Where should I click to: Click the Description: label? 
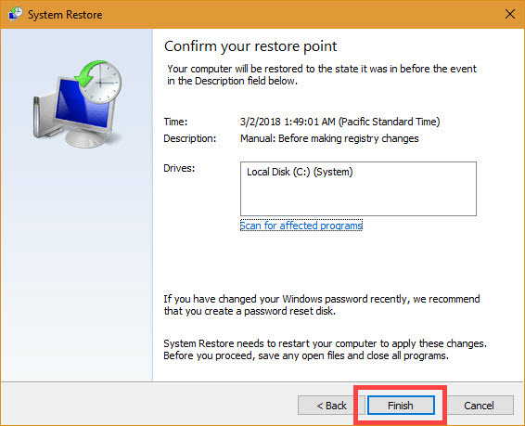pyautogui.click(x=190, y=138)
